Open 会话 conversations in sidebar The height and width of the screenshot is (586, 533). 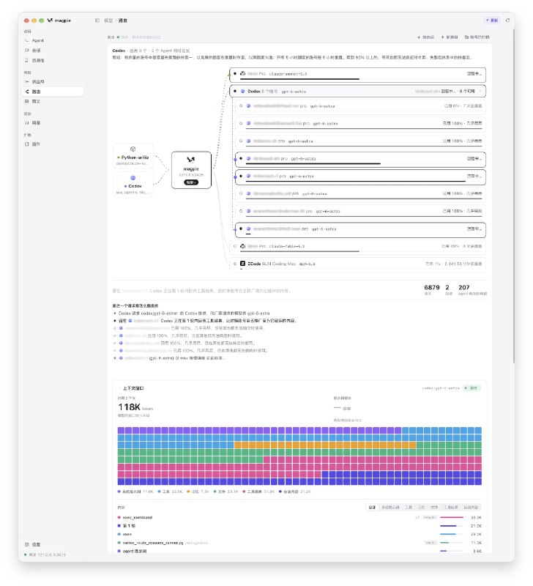point(52,51)
